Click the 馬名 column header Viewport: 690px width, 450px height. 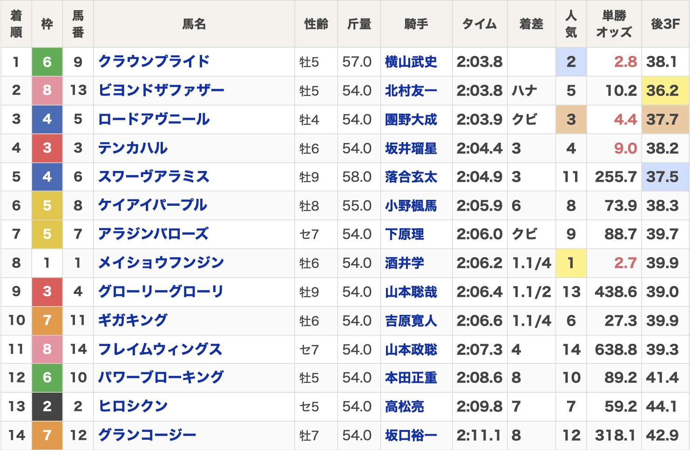pyautogui.click(x=194, y=24)
